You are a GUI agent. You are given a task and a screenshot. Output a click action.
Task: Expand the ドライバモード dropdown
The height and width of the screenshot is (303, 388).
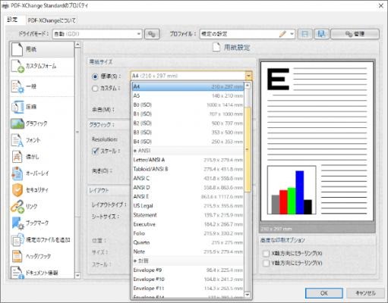138,34
